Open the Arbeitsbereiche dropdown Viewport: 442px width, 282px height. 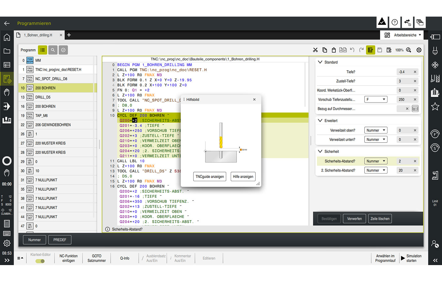coord(403,35)
